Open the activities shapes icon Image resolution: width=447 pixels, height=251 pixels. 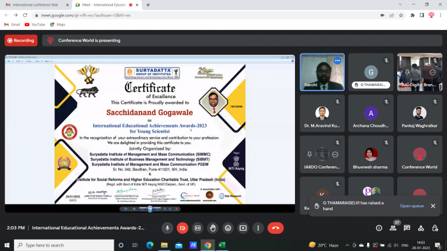(x=421, y=228)
